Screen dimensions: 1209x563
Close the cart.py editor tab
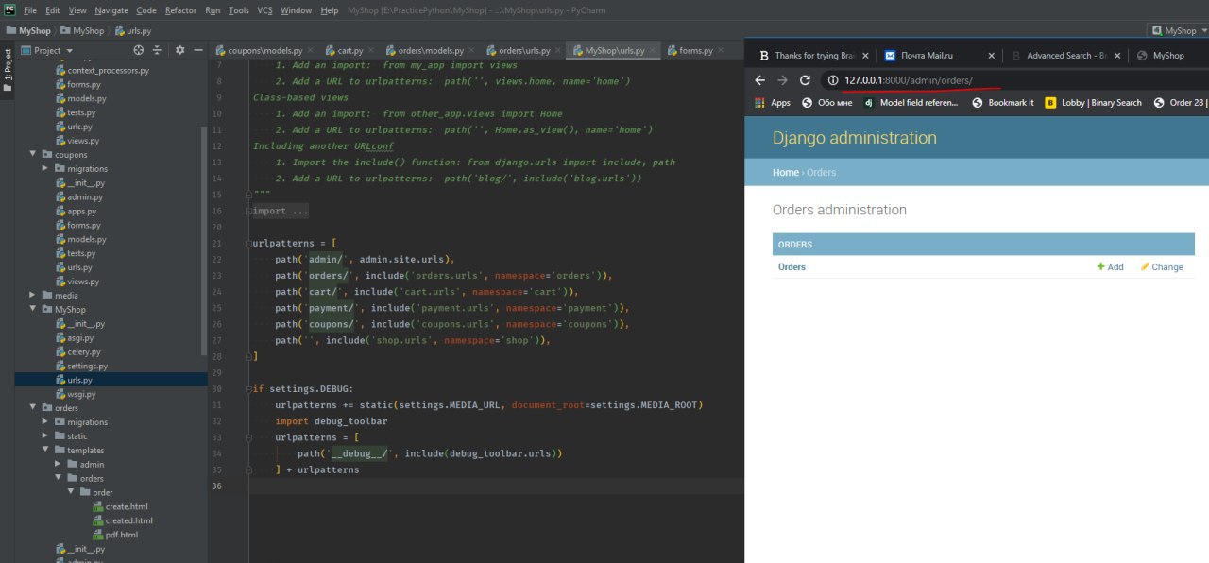coord(369,50)
